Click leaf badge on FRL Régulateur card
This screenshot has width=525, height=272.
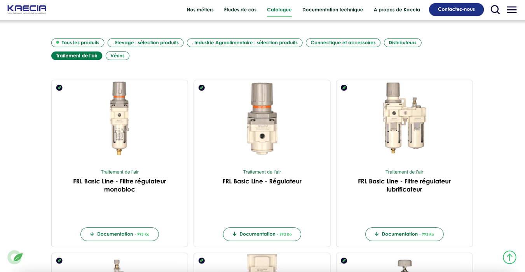coord(202,88)
